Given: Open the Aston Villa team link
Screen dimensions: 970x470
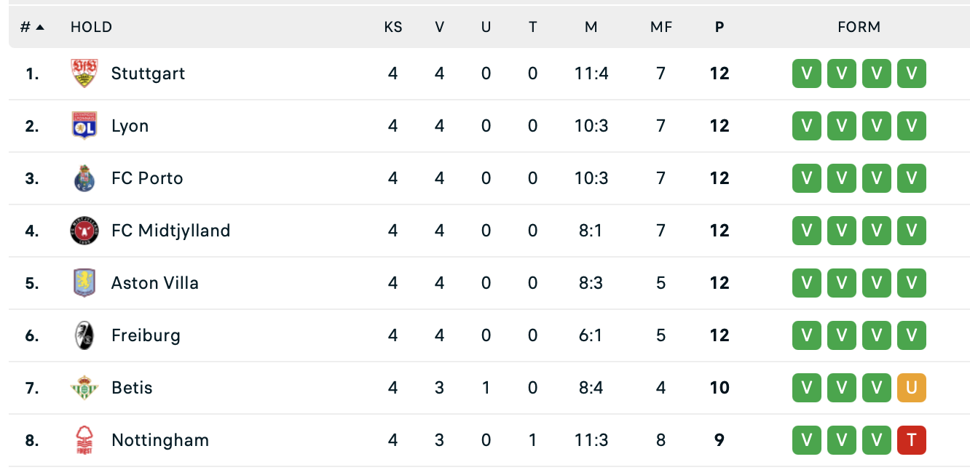Looking at the screenshot, I should coord(154,283).
